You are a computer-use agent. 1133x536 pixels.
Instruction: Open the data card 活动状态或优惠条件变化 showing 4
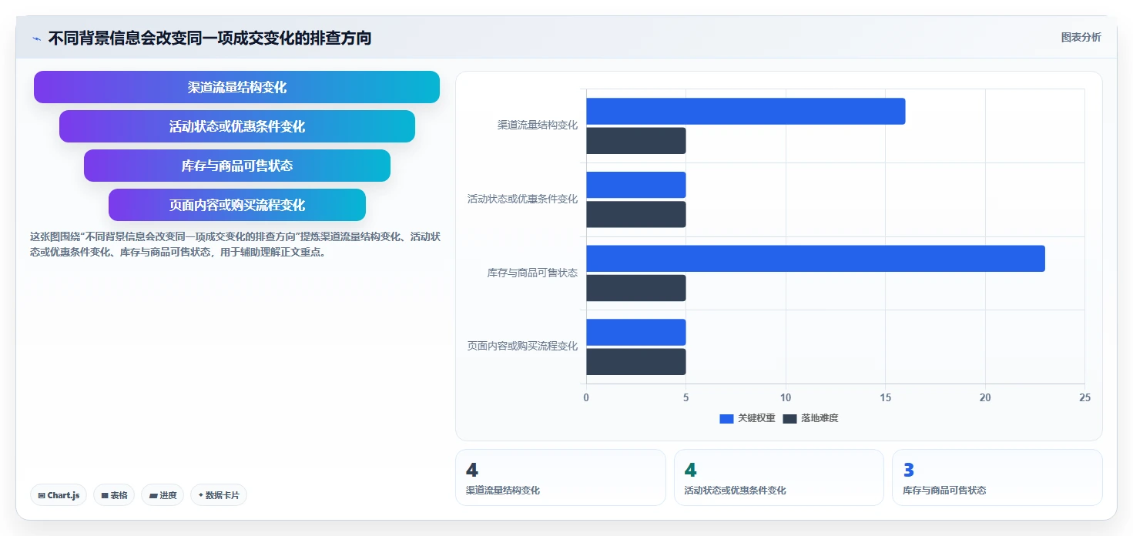tap(779, 477)
